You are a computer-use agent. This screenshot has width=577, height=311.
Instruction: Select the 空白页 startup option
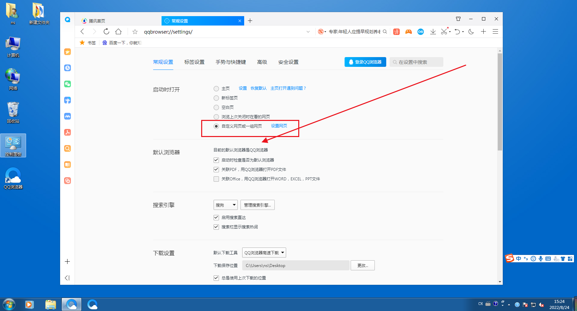pos(216,107)
